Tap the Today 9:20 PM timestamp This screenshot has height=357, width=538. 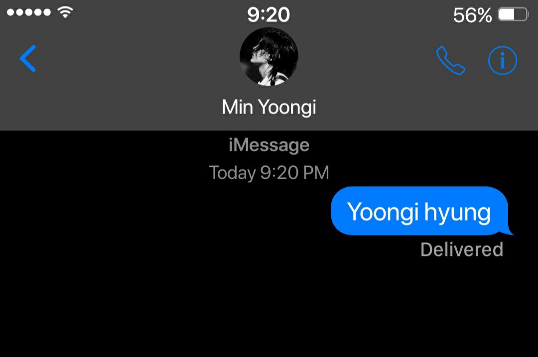click(x=269, y=172)
